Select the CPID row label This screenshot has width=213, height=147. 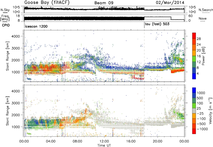click(x=6, y=25)
